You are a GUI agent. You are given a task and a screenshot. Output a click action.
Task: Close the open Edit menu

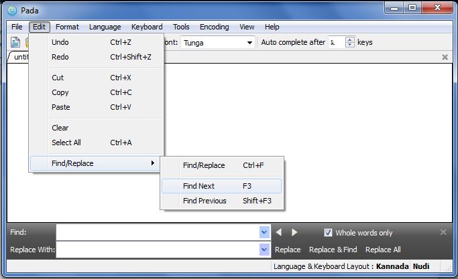tap(39, 27)
